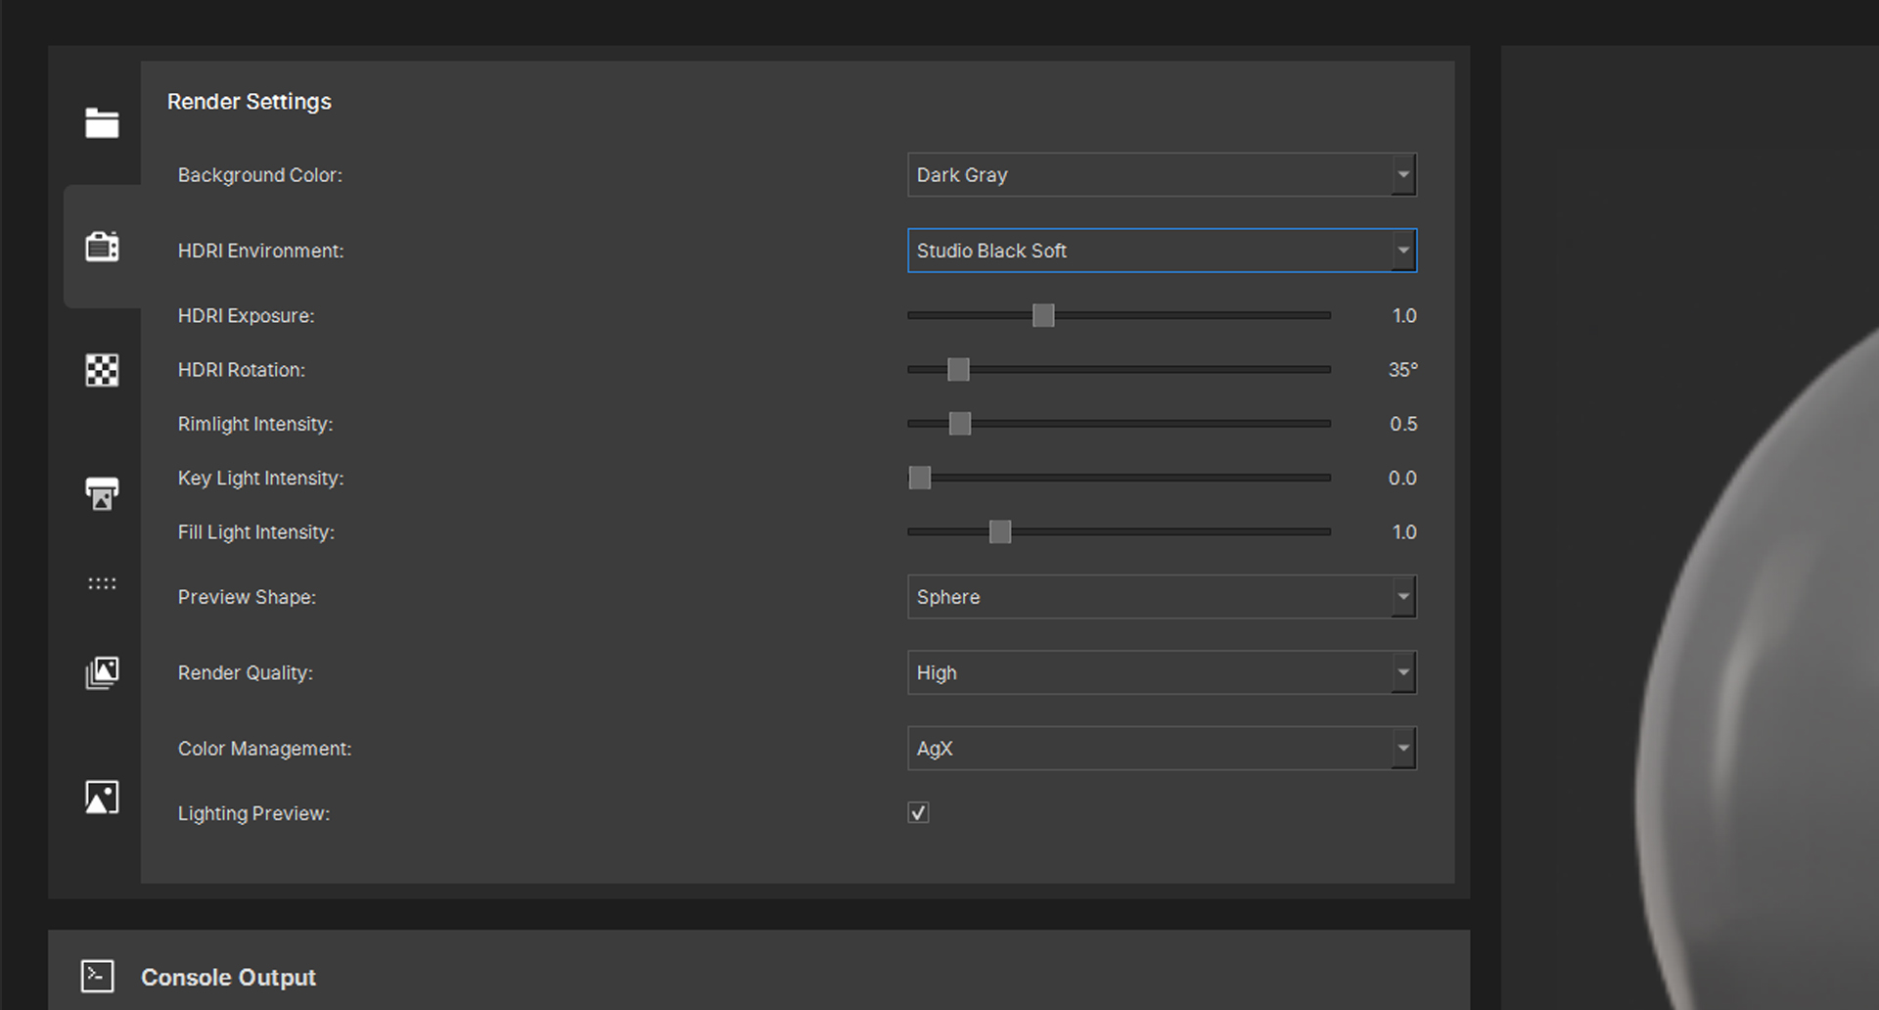1879x1010 pixels.
Task: Click the HDRI Exposure slider handle
Action: click(1043, 315)
